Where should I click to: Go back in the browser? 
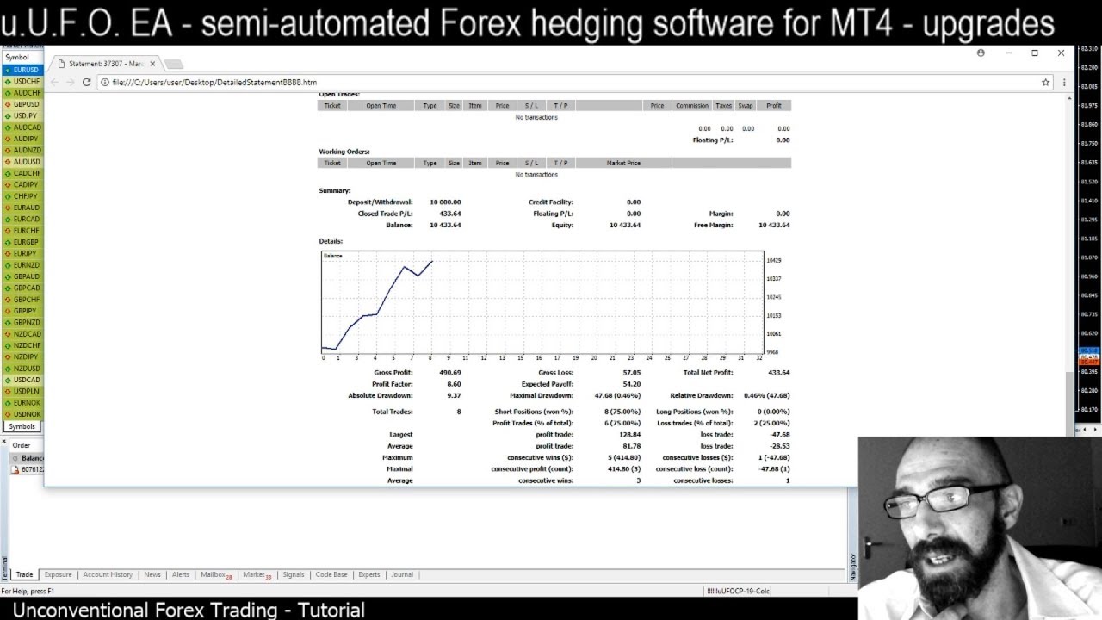(55, 82)
